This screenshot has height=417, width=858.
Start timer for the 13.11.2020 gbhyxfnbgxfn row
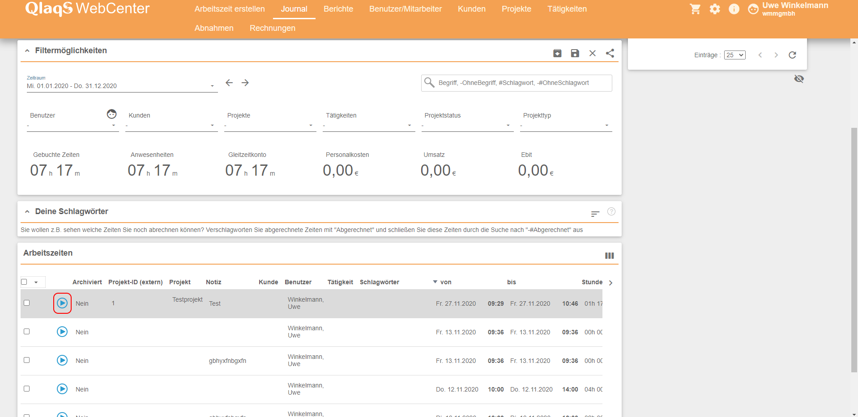(x=62, y=360)
